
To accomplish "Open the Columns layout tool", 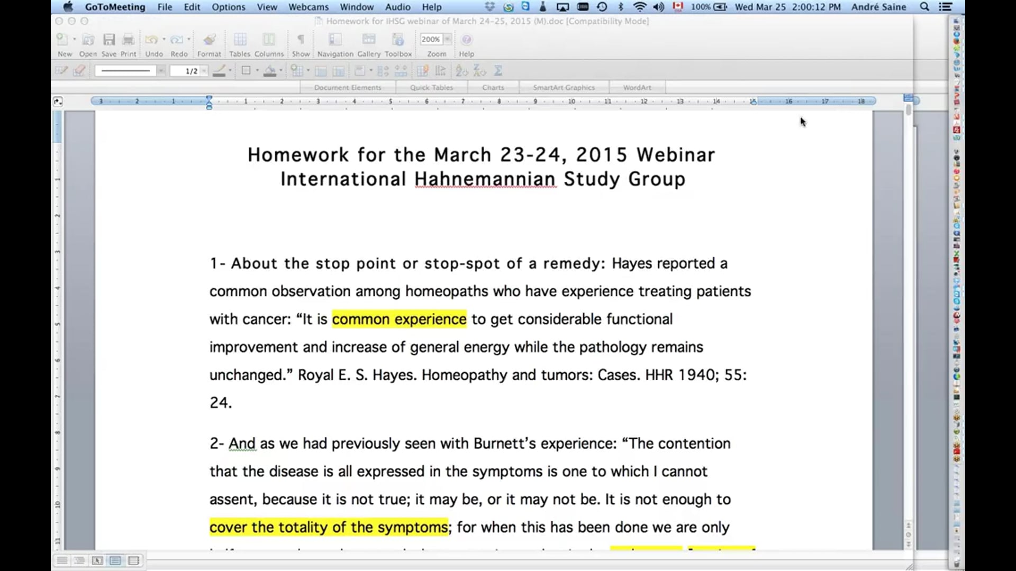I will (269, 39).
